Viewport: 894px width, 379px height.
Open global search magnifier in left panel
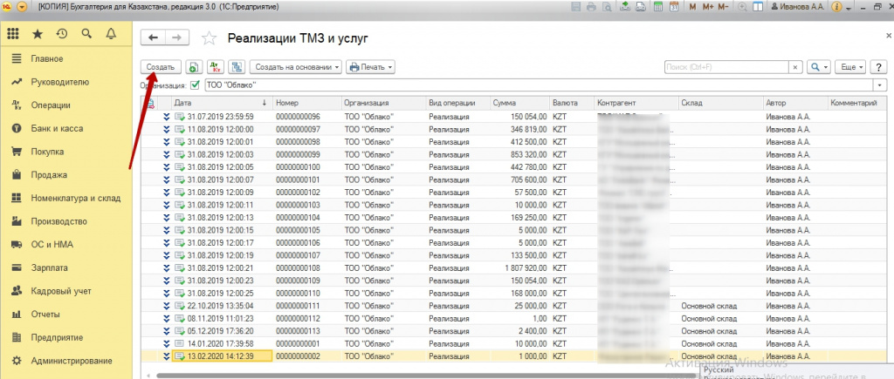click(86, 34)
